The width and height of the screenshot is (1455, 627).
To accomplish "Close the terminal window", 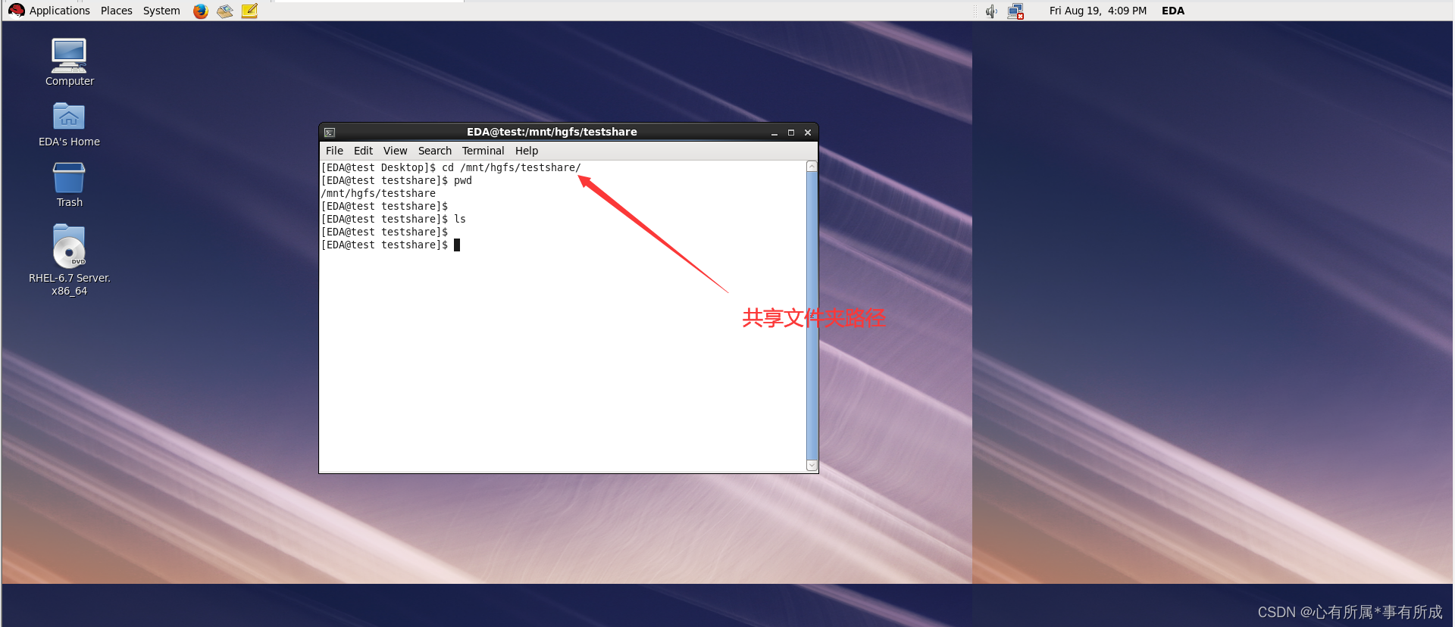I will pyautogui.click(x=808, y=133).
